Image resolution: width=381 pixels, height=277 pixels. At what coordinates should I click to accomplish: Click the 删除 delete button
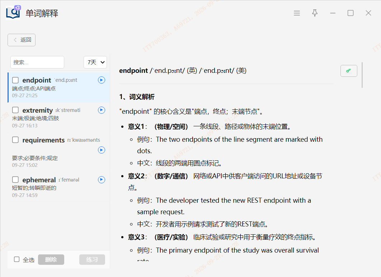tap(51, 259)
